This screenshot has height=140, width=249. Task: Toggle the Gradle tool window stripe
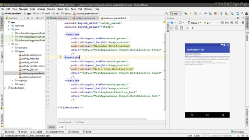[247, 36]
